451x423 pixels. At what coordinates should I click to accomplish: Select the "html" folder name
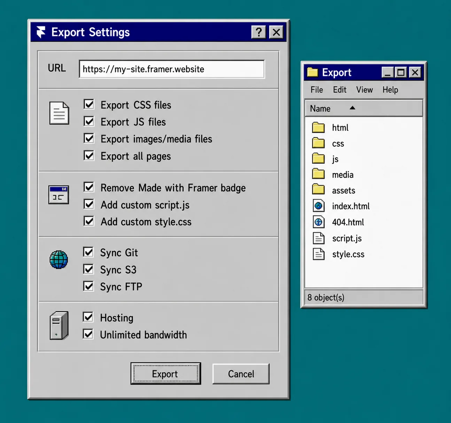point(340,128)
